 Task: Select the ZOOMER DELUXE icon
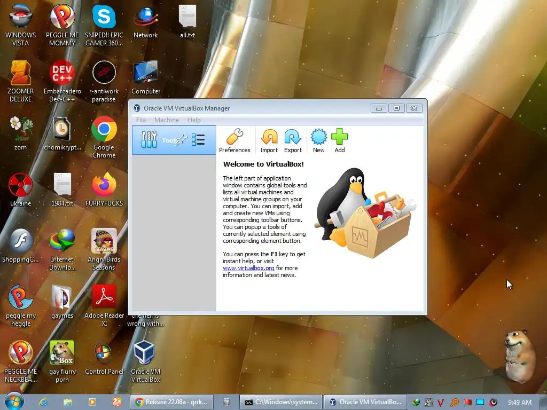coord(21,81)
